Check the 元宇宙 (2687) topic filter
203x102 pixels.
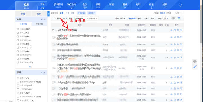(18, 29)
